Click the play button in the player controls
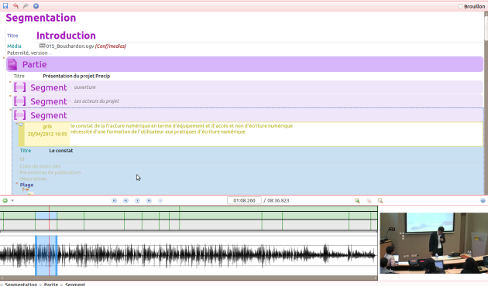The height and width of the screenshot is (286, 488). pyautogui.click(x=137, y=201)
